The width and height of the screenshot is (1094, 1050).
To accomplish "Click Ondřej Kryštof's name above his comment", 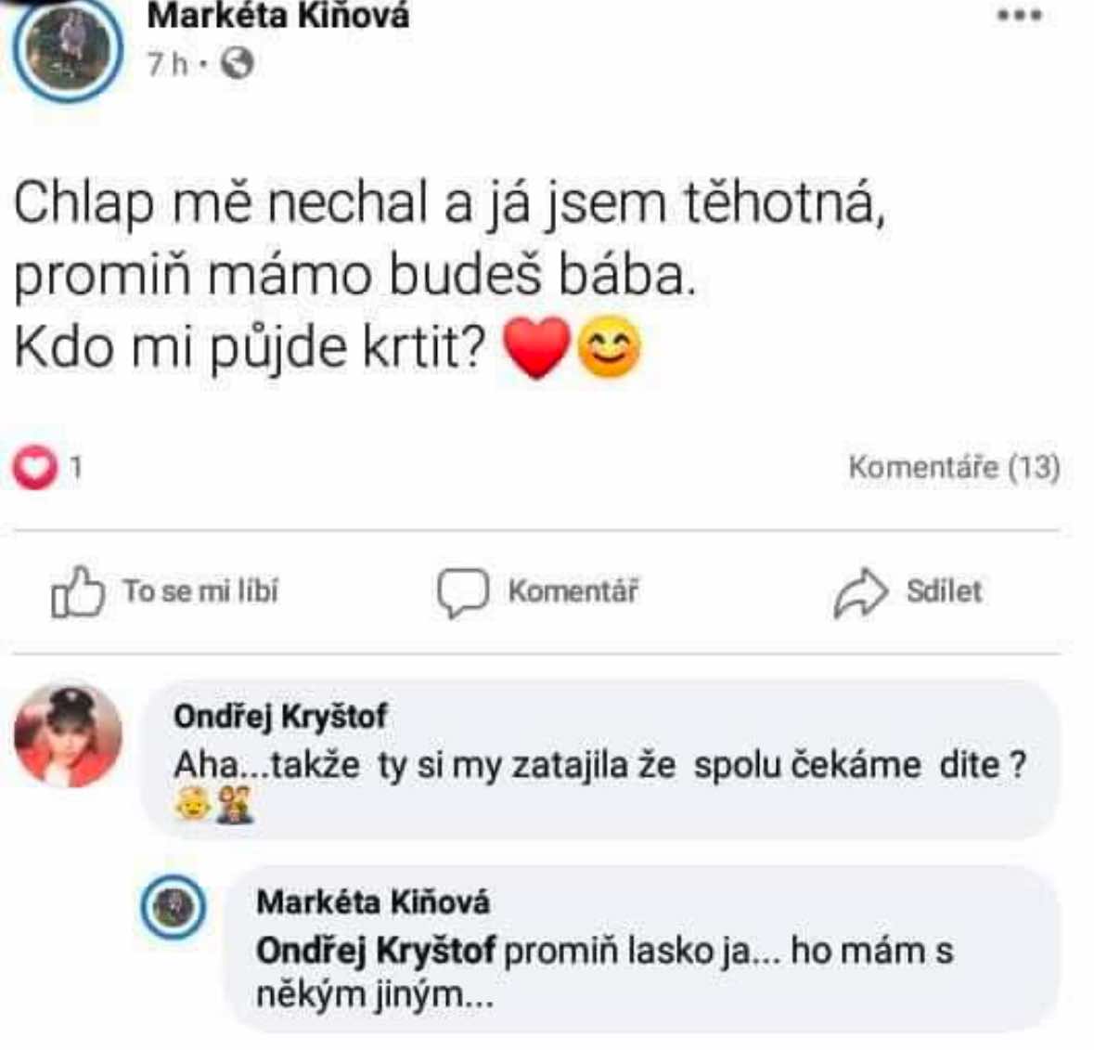I will coord(279,716).
